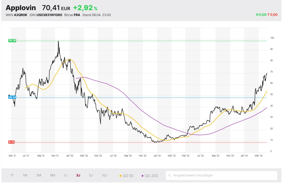This screenshot has width=282, height=183.
Task: Click the blue 48,34 price label
Action: (x=12, y=97)
